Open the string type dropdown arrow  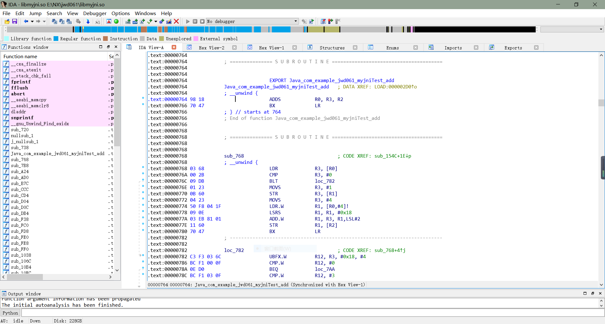coord(156,21)
